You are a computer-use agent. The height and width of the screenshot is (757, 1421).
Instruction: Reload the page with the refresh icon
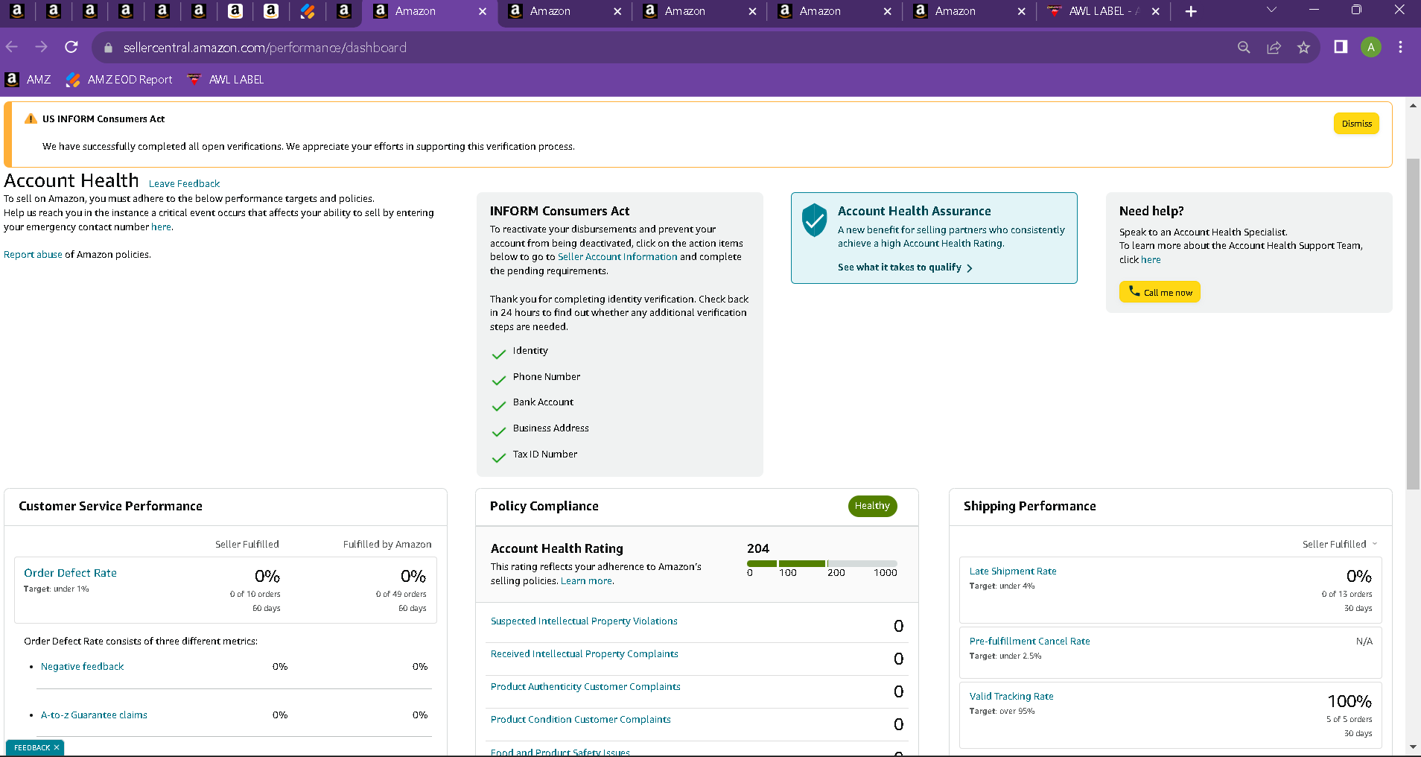[71, 47]
